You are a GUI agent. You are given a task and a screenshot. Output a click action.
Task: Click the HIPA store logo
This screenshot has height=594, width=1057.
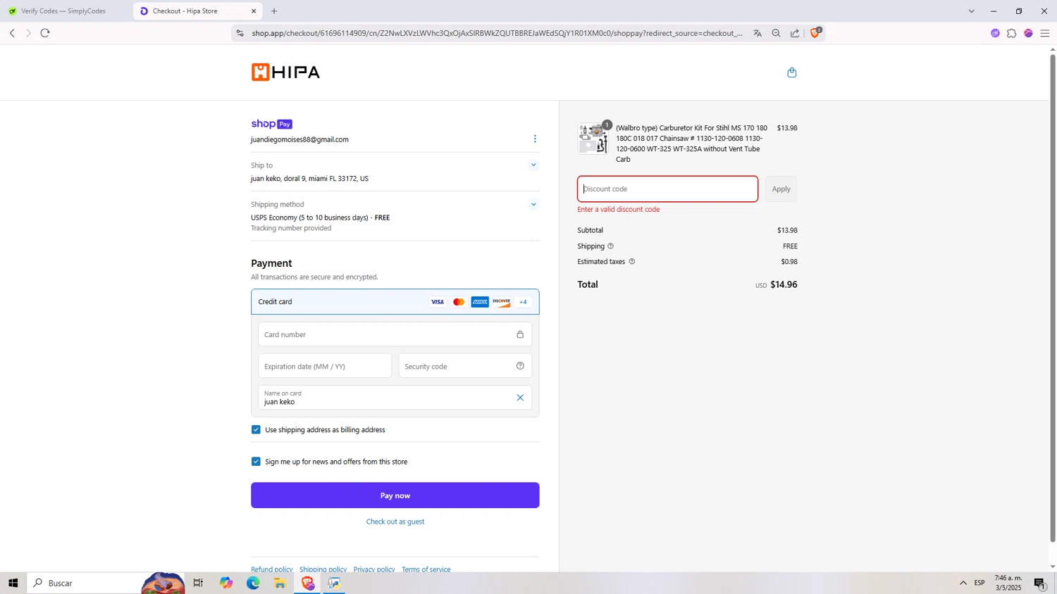285,72
